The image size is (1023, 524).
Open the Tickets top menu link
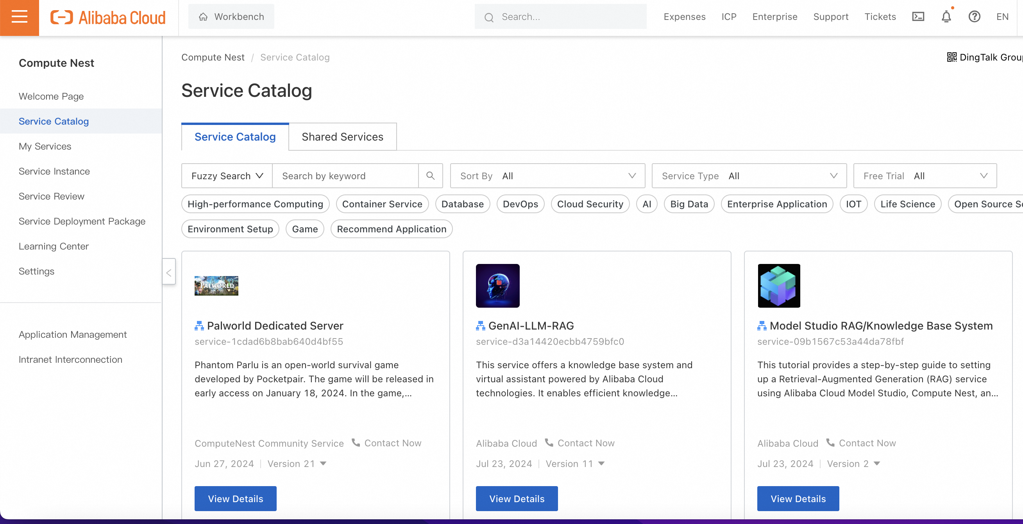pos(880,17)
